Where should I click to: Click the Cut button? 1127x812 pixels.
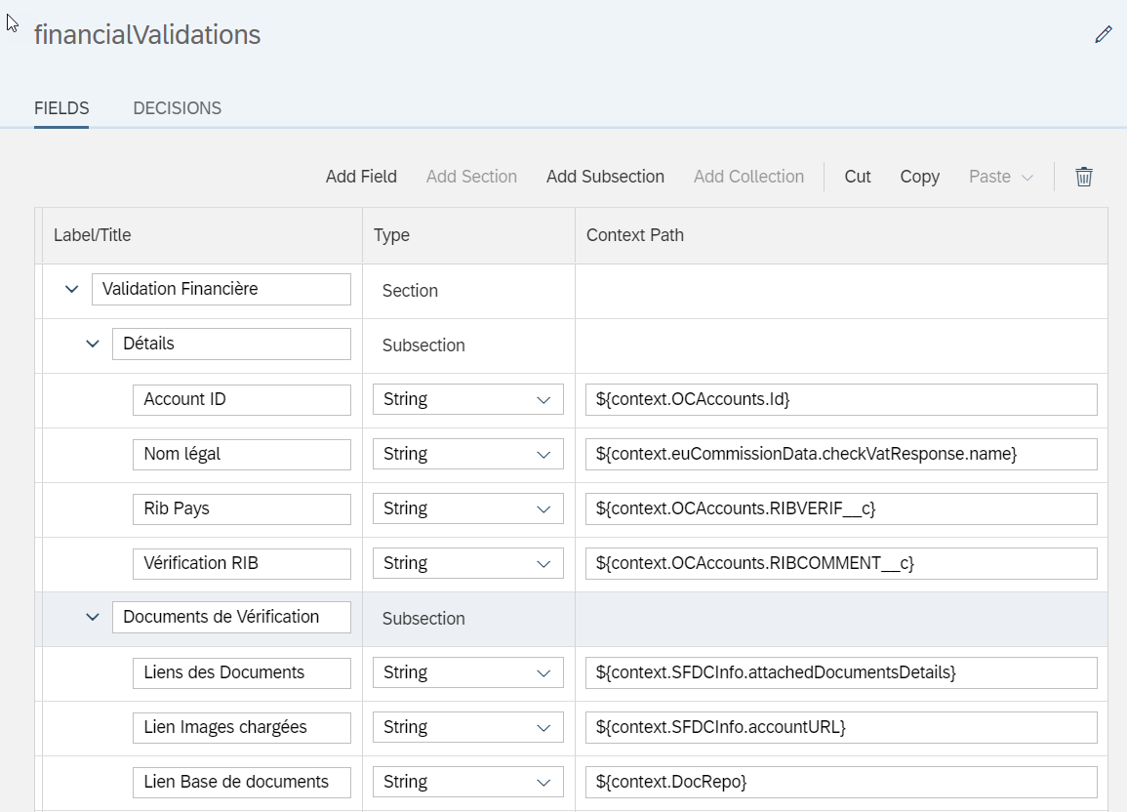[857, 177]
